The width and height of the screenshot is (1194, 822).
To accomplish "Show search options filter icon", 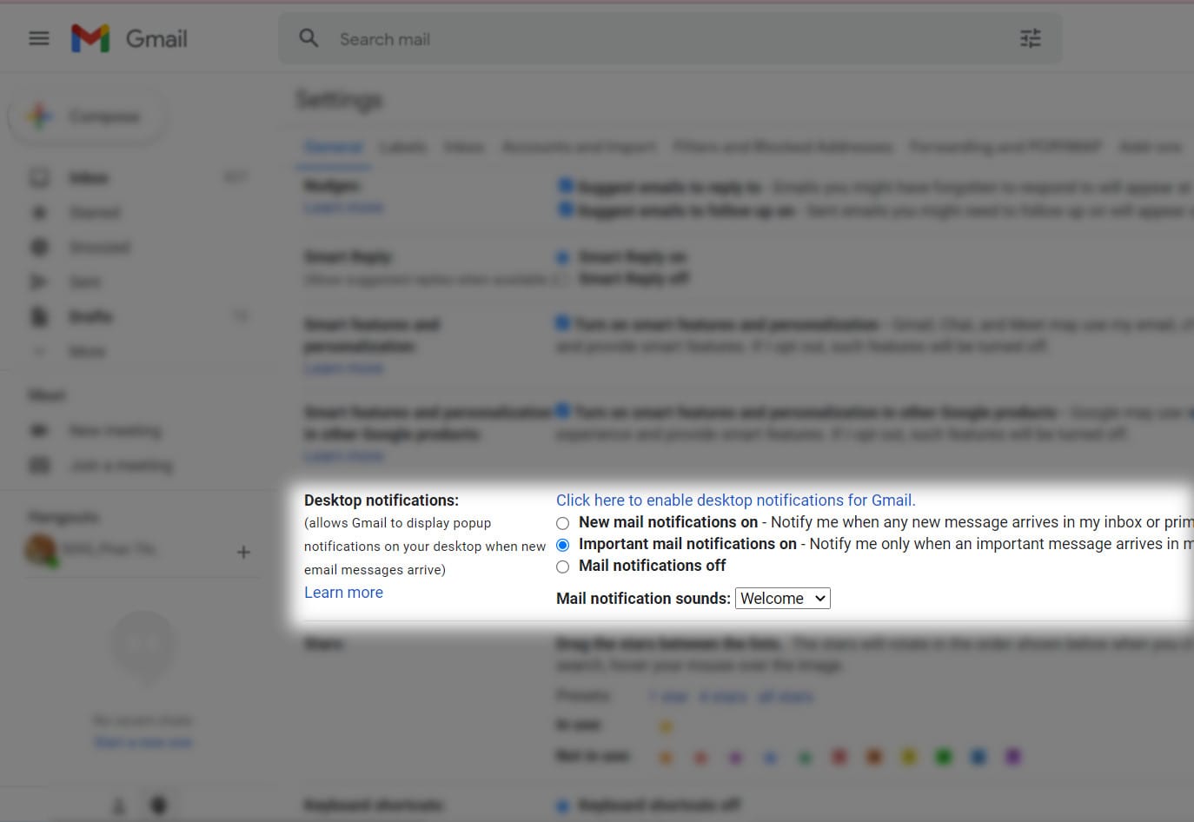I will [1030, 38].
